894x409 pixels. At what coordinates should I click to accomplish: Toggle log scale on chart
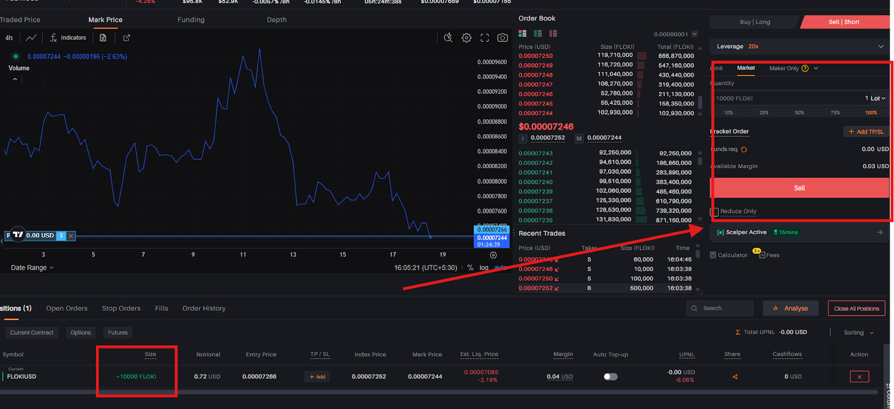484,268
